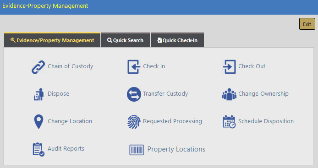Click the Requested Processing fingerprint icon

[134, 122]
